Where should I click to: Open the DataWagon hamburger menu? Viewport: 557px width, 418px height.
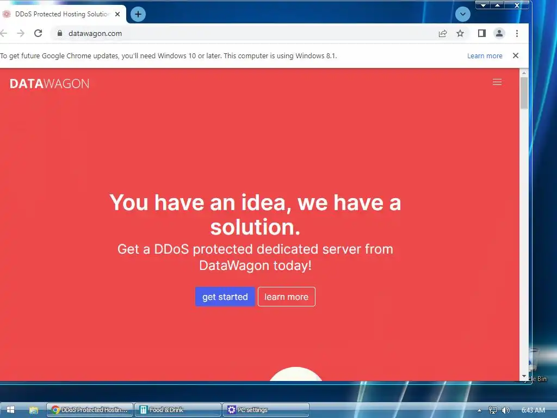[x=497, y=82]
